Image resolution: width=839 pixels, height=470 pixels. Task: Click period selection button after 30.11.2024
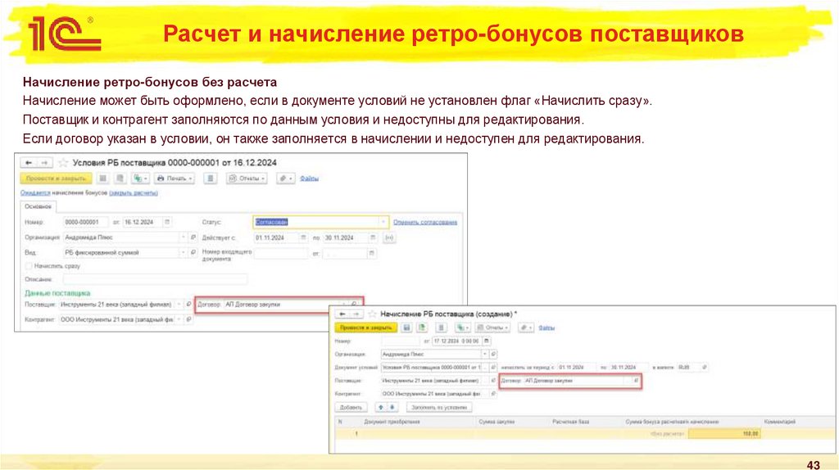pos(389,237)
